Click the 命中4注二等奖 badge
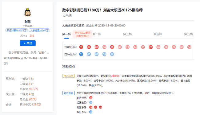This screenshot has height=115, width=200. click(x=82, y=34)
